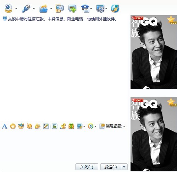Expand the voice call dropdown arrow
Viewport: 177px width, 172px height.
coord(34,9)
